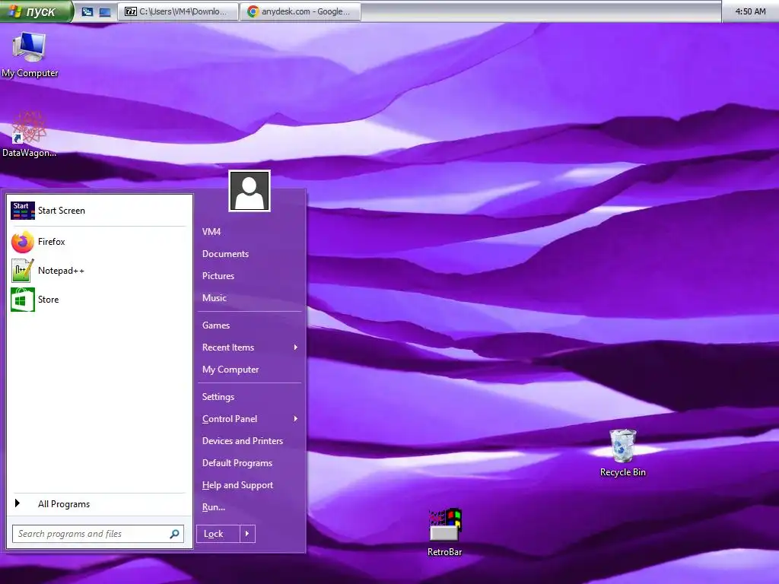The height and width of the screenshot is (584, 779).
Task: Open Games from start menu
Action: pos(250,325)
